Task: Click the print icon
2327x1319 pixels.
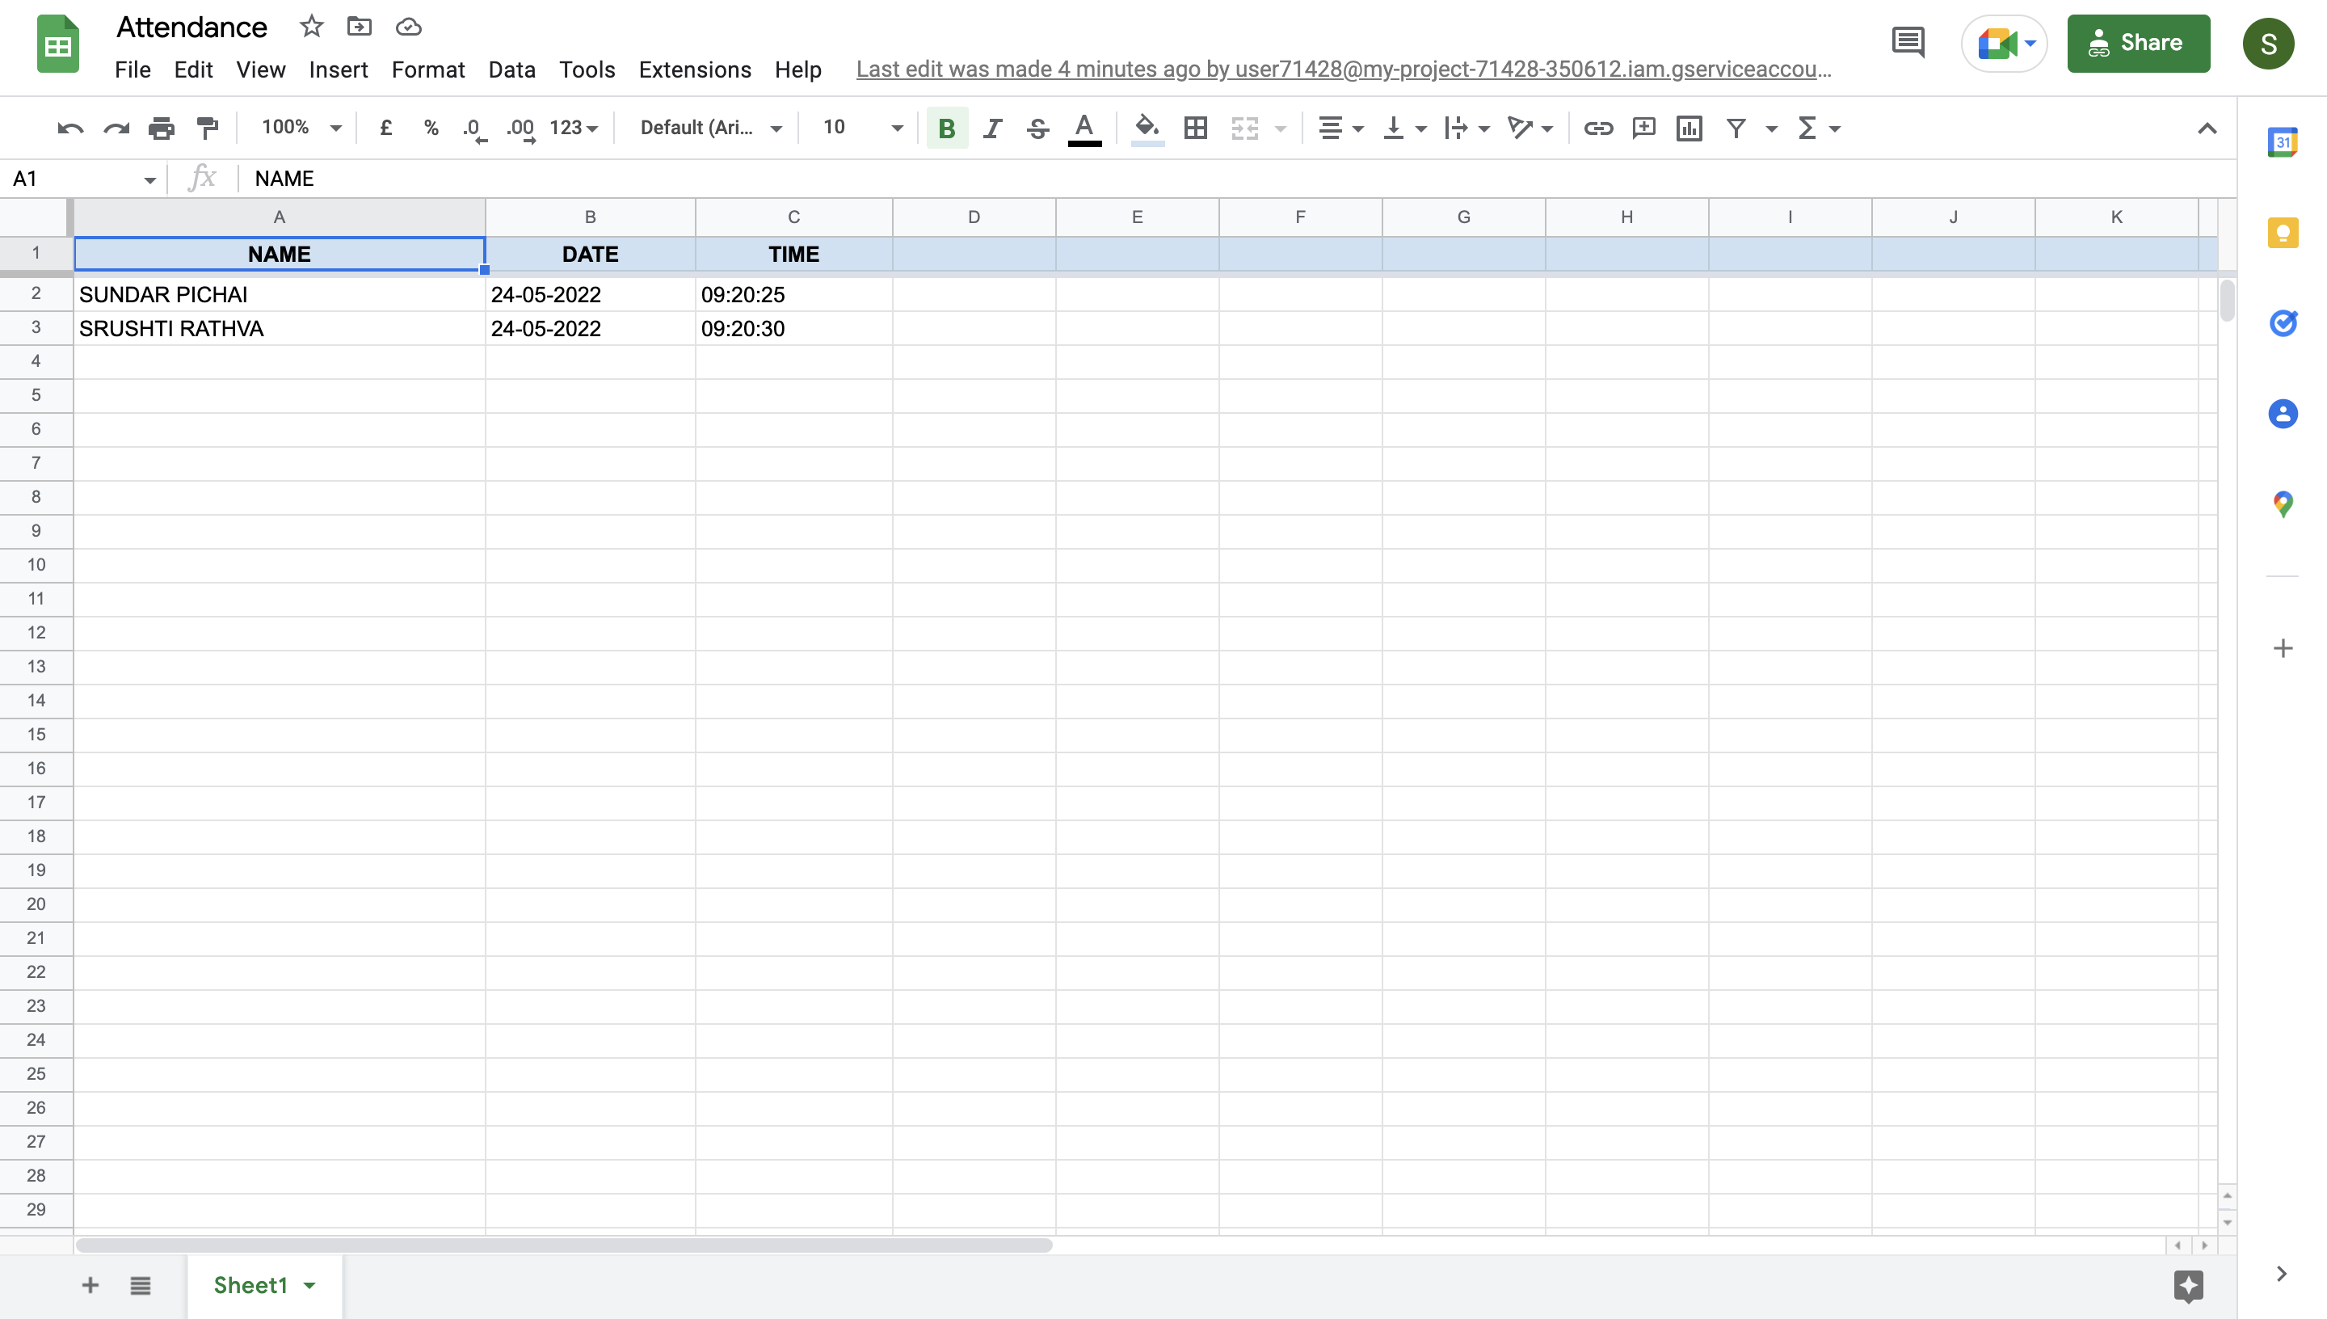Action: (x=161, y=128)
